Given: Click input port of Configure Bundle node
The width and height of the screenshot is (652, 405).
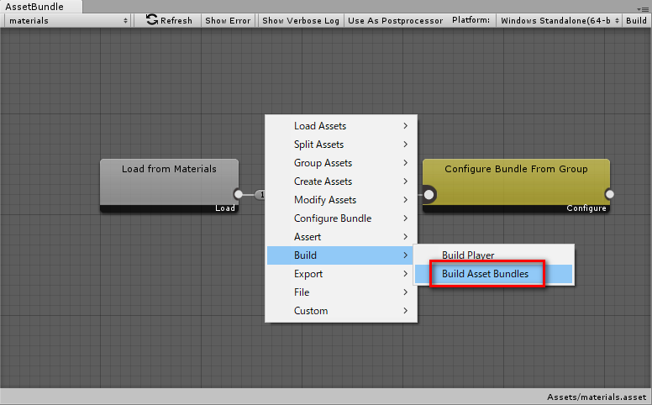Looking at the screenshot, I should coord(429,194).
